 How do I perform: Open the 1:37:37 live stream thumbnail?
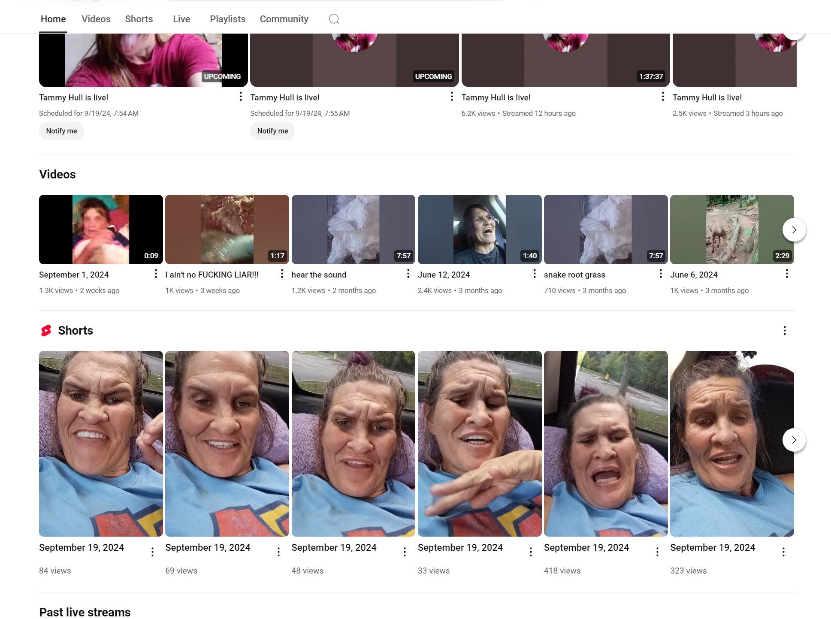[565, 60]
